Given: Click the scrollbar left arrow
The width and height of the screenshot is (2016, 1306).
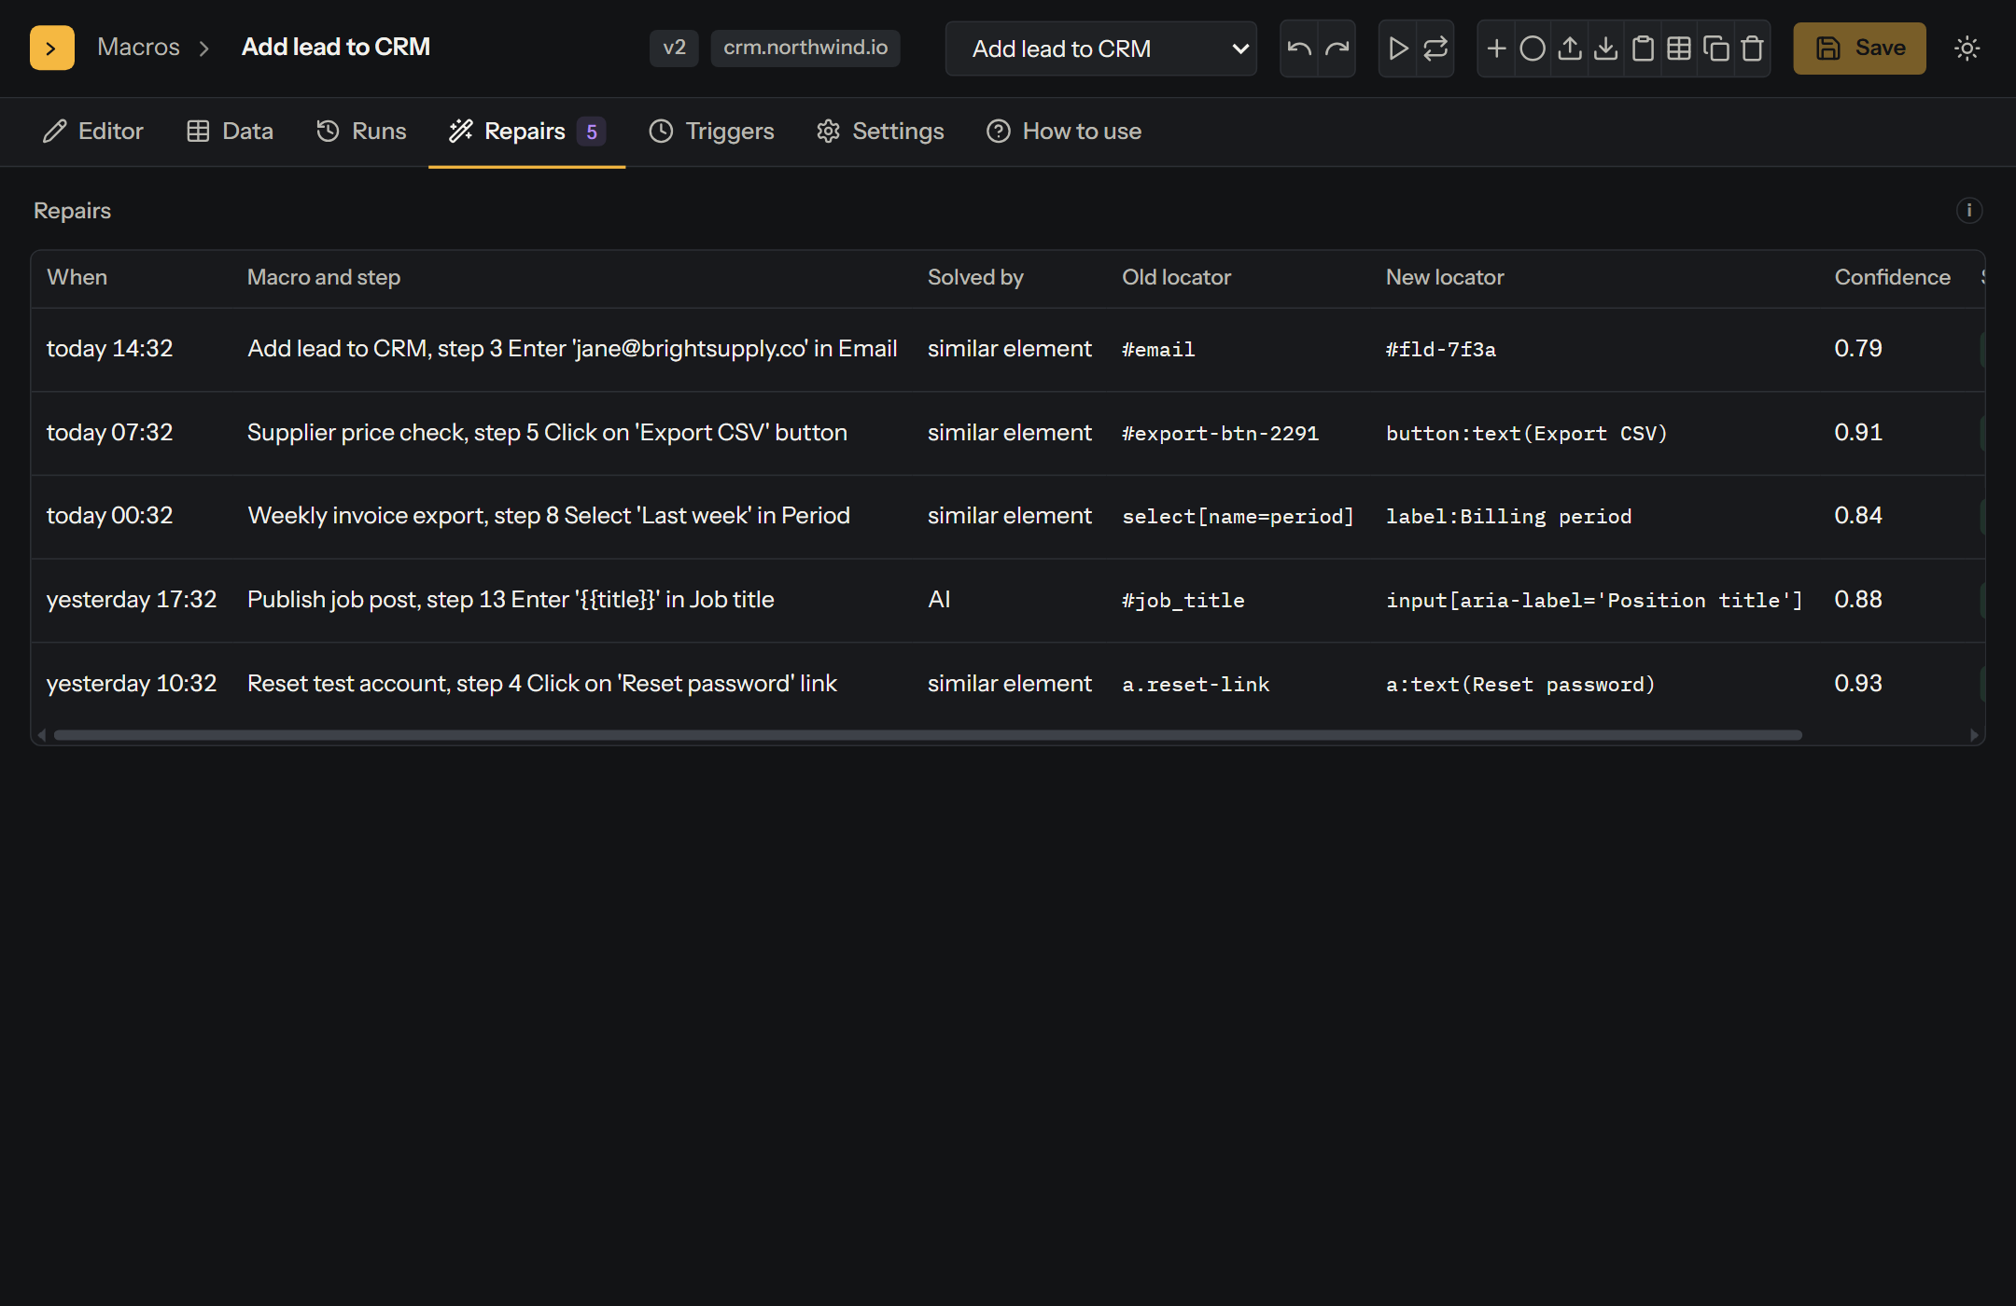Looking at the screenshot, I should tap(42, 735).
